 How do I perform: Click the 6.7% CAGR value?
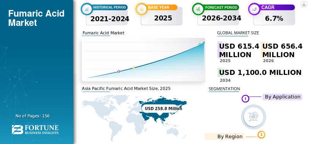tap(274, 19)
